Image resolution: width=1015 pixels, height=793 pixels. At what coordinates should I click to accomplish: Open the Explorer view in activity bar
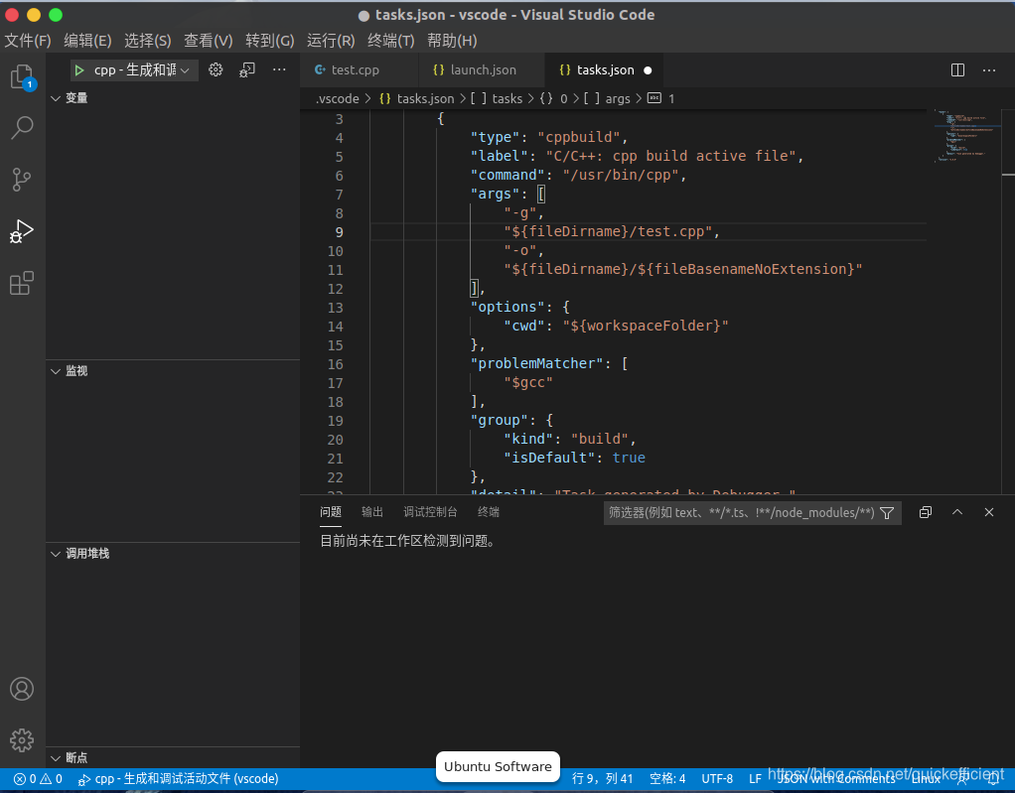coord(23,76)
